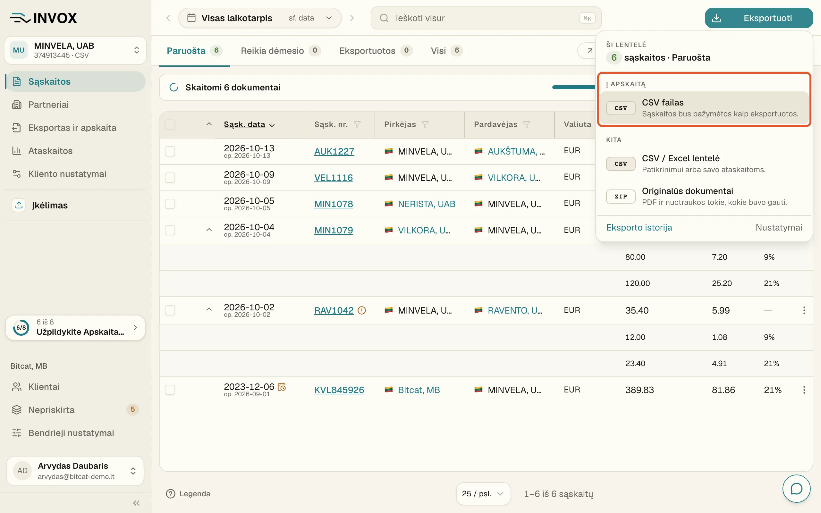
Task: Click the Legenda help icon
Action: [x=170, y=494]
